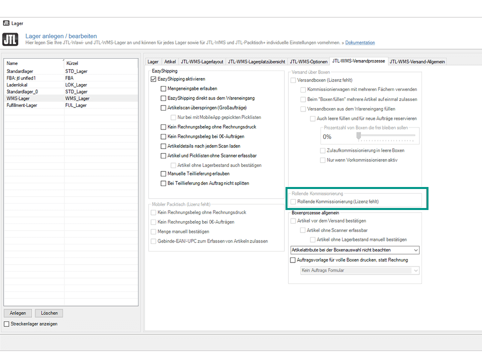This screenshot has width=482, height=363.
Task: Click the JTL logo icon in header
Action: [x=10, y=39]
